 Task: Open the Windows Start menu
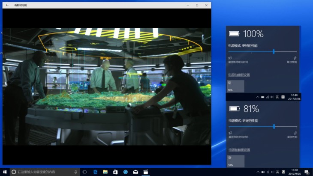[x=5, y=172]
